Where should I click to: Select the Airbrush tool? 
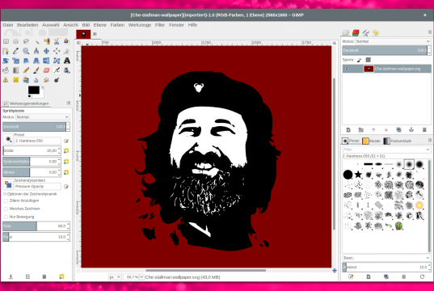pyautogui.click(x=57, y=70)
